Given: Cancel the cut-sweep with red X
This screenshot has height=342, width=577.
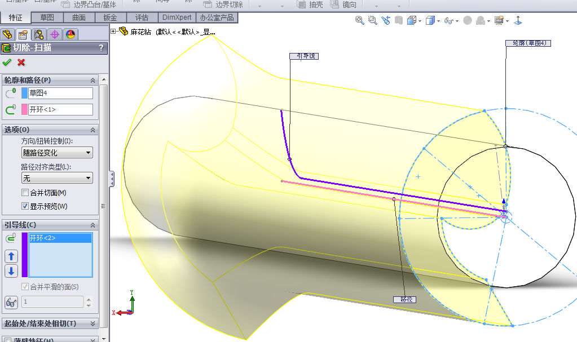Looking at the screenshot, I should tap(21, 63).
